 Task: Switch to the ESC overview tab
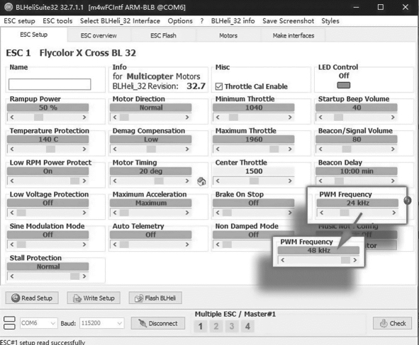99,35
